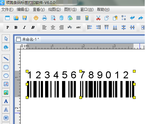Screen dimensions: 145x124
Task: Click the dotted squares arrange icon
Action: 124,18
